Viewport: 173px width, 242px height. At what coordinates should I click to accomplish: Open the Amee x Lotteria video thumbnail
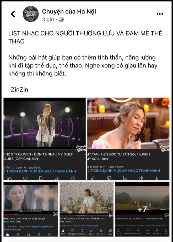click(x=31, y=198)
